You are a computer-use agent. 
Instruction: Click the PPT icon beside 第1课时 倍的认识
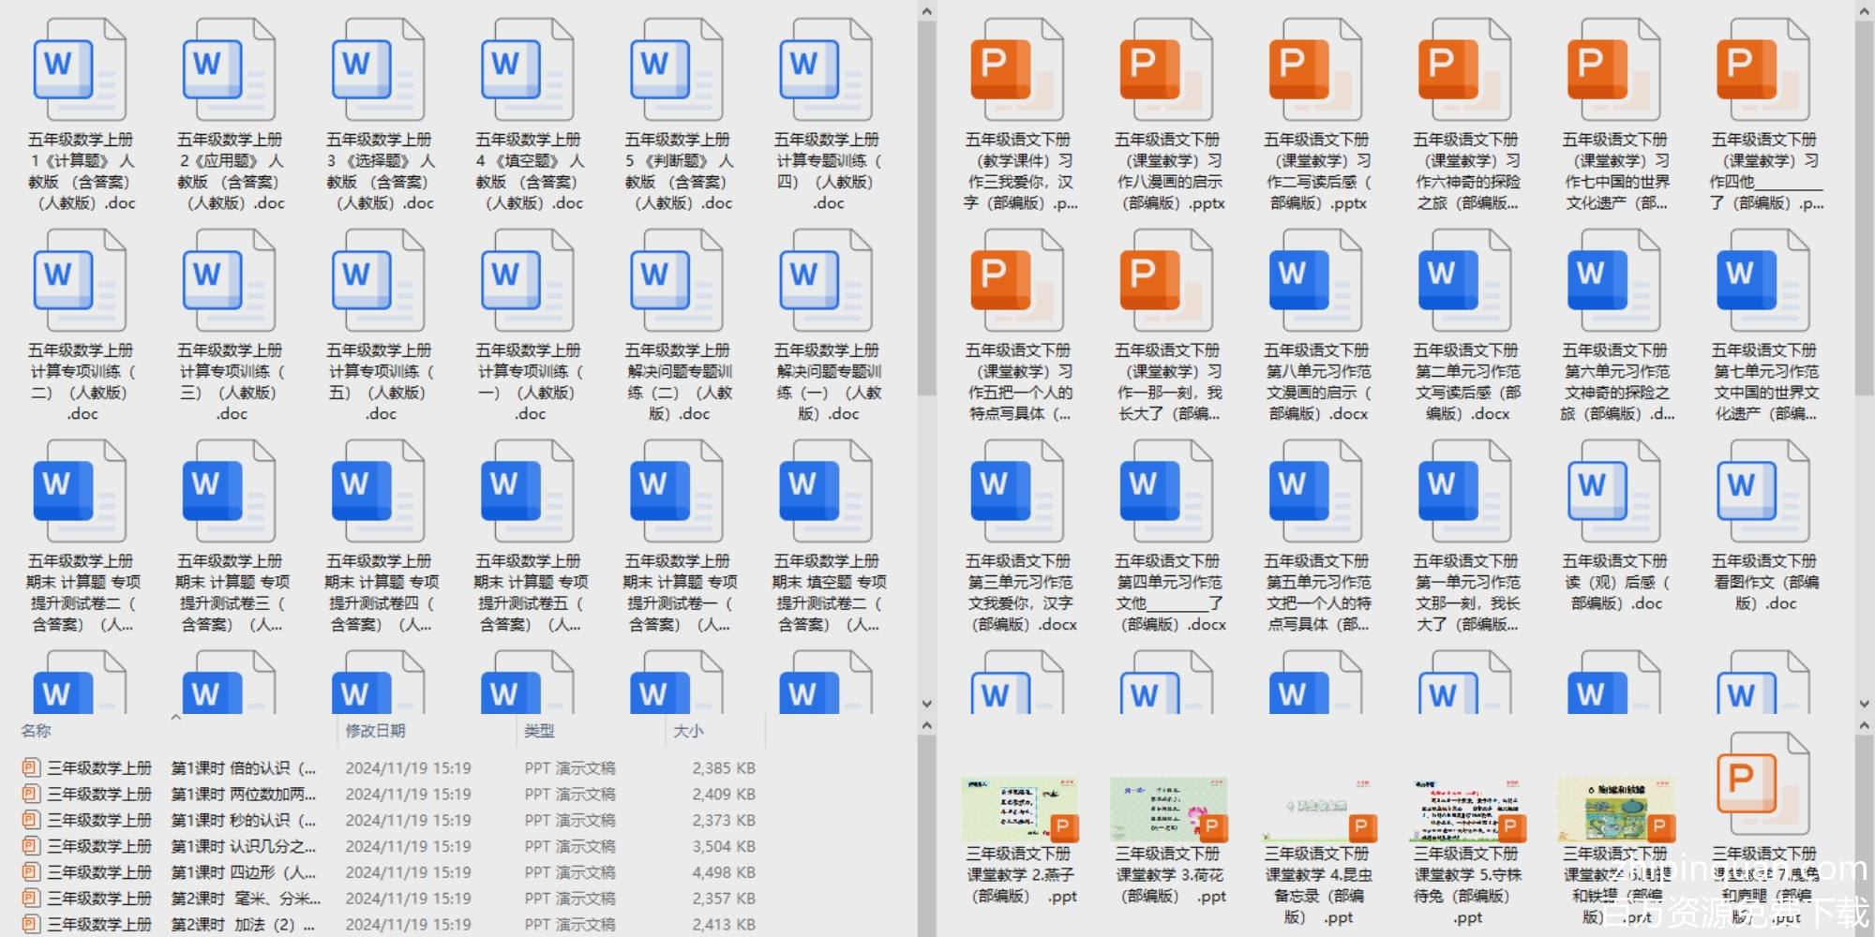[x=31, y=768]
